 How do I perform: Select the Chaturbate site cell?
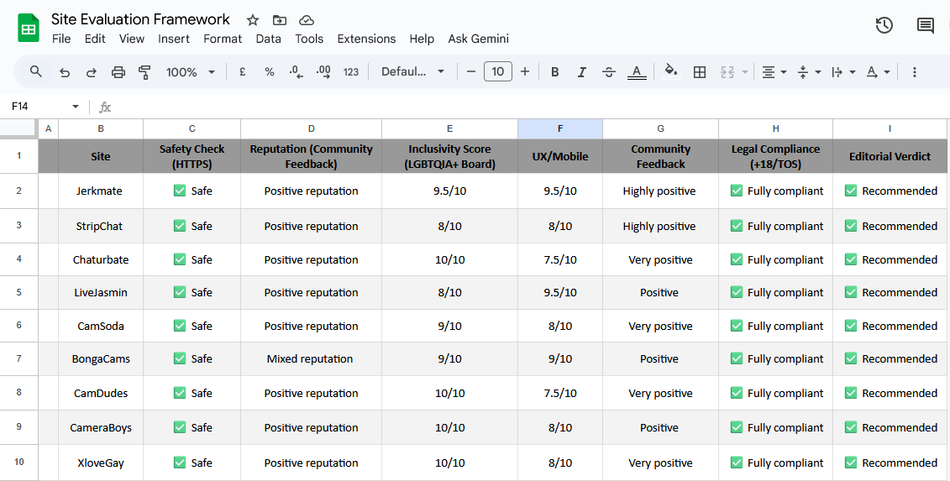pyautogui.click(x=101, y=260)
